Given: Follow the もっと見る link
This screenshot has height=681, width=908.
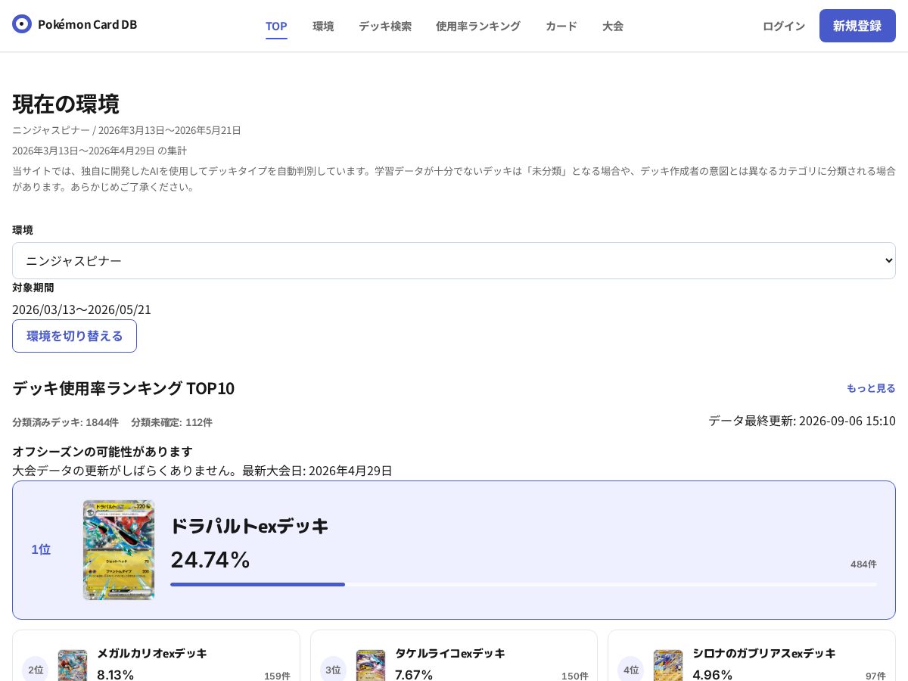Looking at the screenshot, I should pos(871,388).
